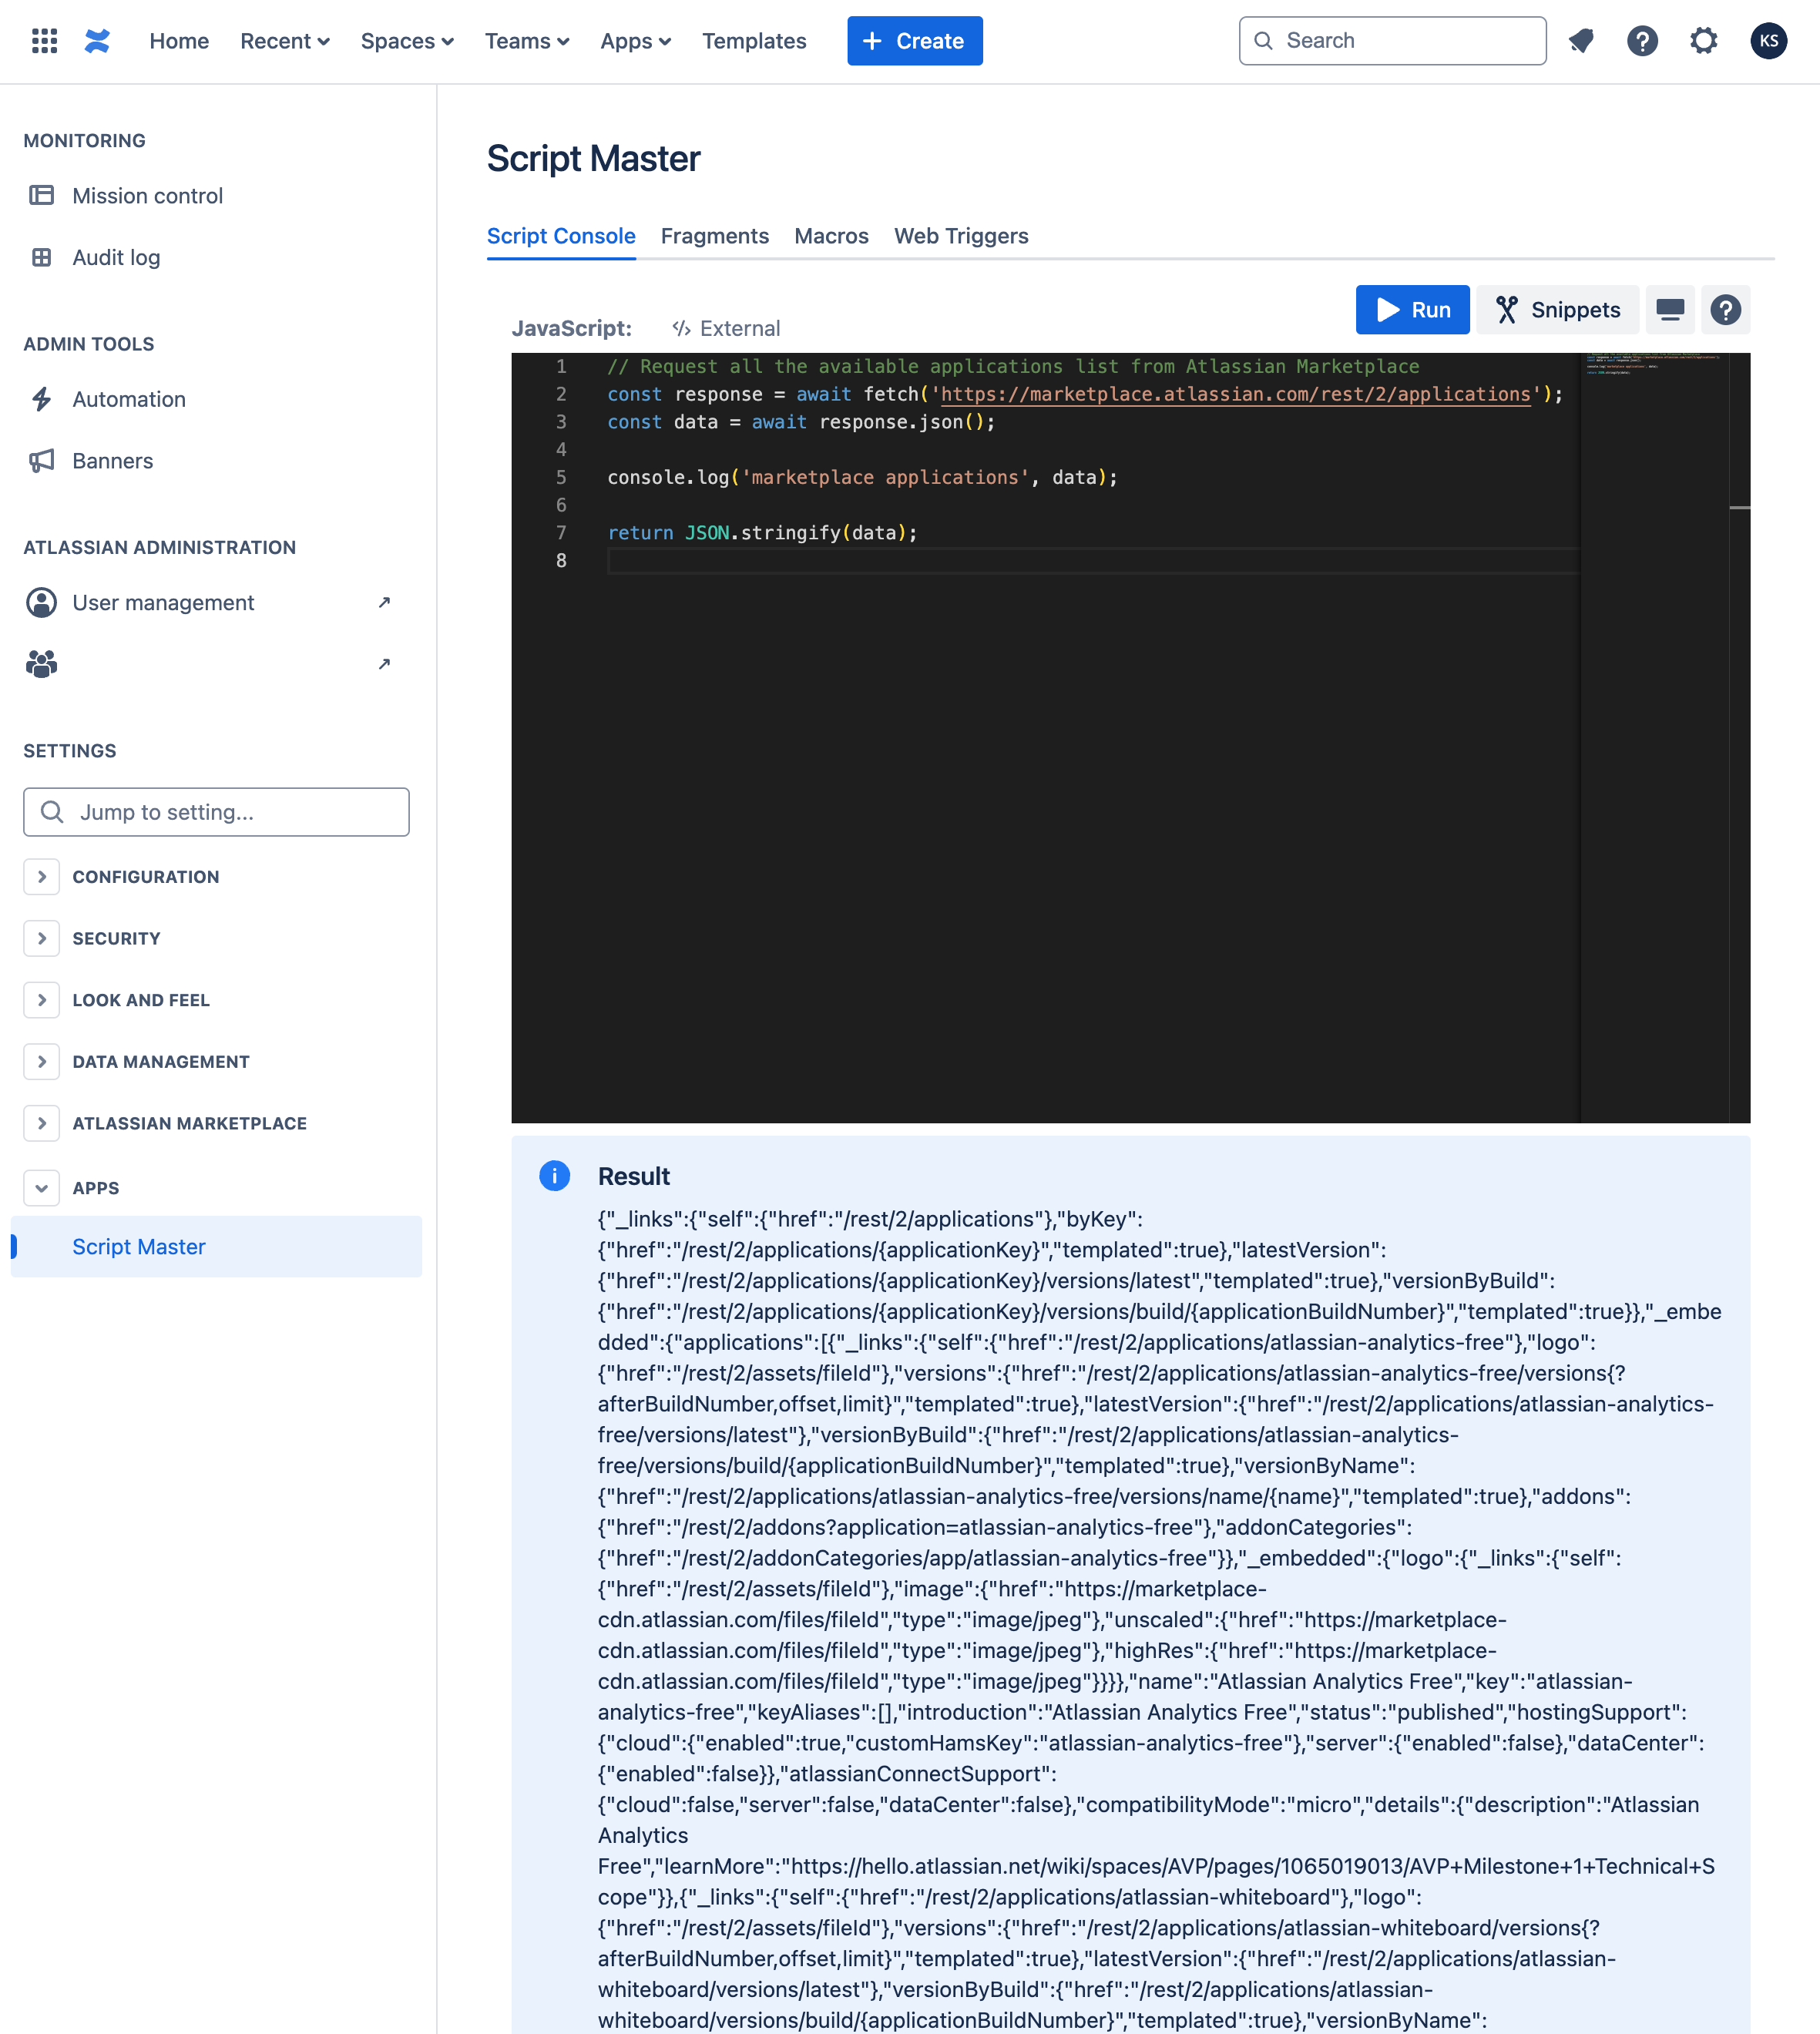Run the script
The width and height of the screenshot is (1820, 2034).
point(1412,310)
